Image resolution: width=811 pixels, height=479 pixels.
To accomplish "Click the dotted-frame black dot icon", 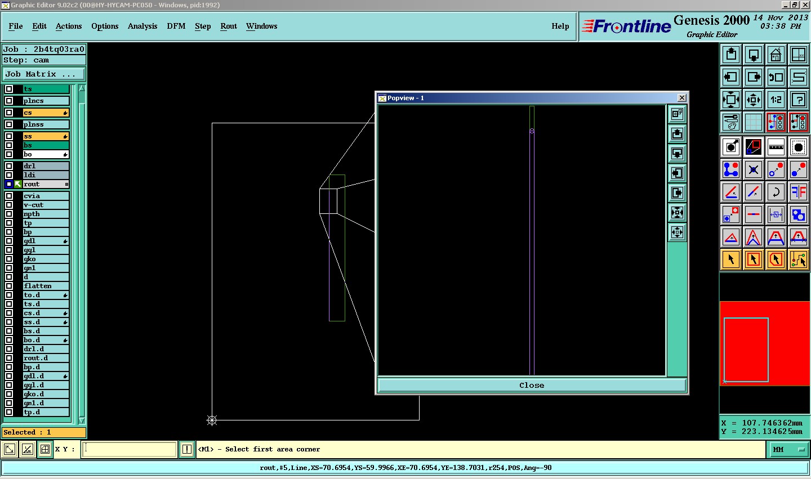I will pos(799,147).
